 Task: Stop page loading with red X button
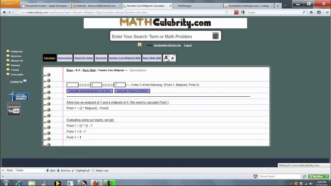[x=236, y=12]
